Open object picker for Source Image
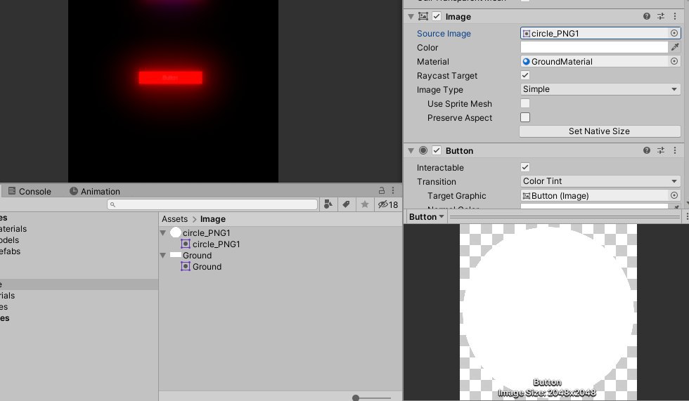The height and width of the screenshot is (401, 689). coord(674,33)
